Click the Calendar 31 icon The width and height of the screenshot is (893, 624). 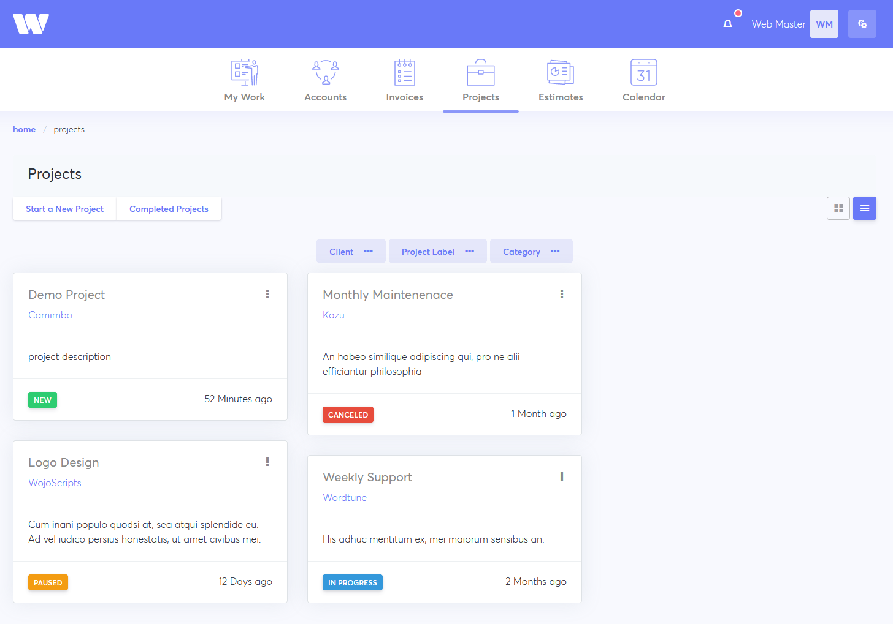[644, 72]
